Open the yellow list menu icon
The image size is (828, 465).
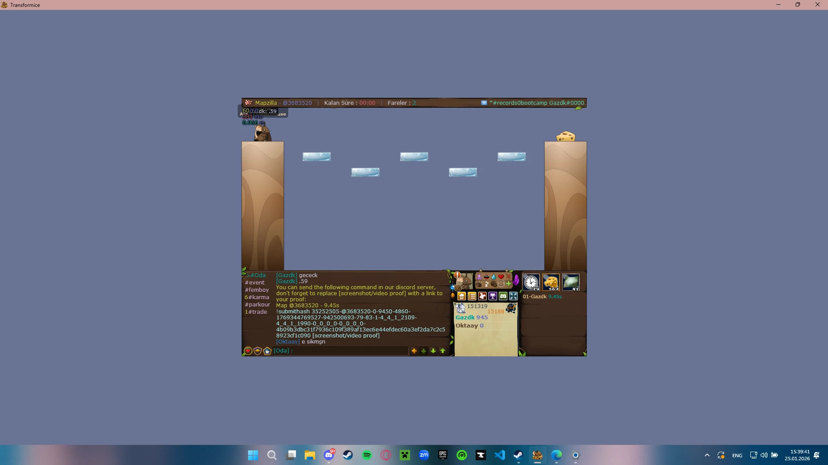[472, 296]
